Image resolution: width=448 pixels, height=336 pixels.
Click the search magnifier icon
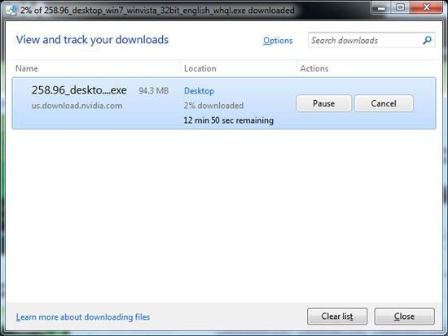click(427, 40)
